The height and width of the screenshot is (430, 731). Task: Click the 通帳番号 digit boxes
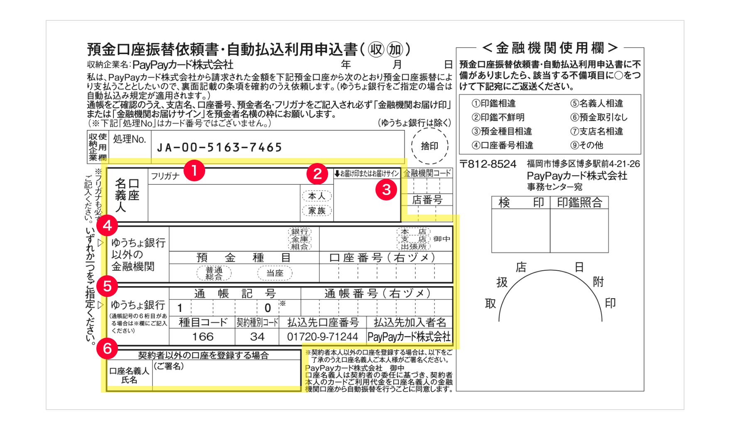pos(377,308)
